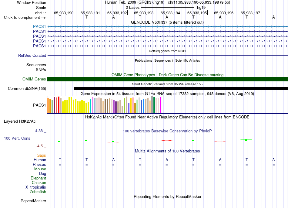This screenshot has width=288, height=208.
Task: Click the Zebrafish species label
Action: click(x=38, y=192)
